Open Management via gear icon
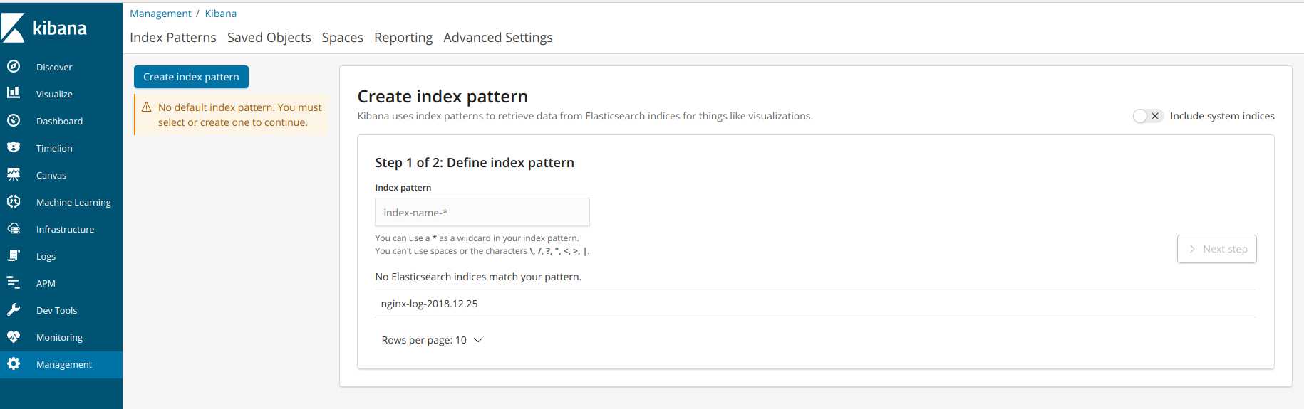1304x409 pixels. 13,363
